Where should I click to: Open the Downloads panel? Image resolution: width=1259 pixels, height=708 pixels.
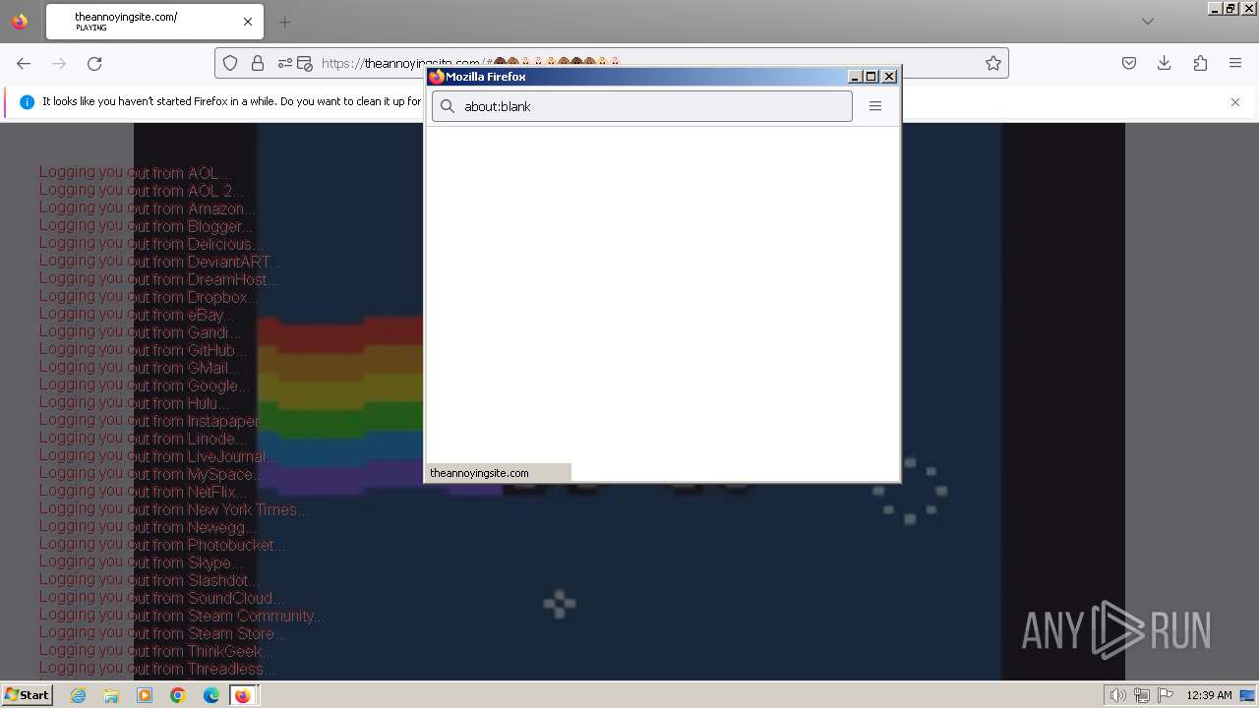[1165, 63]
